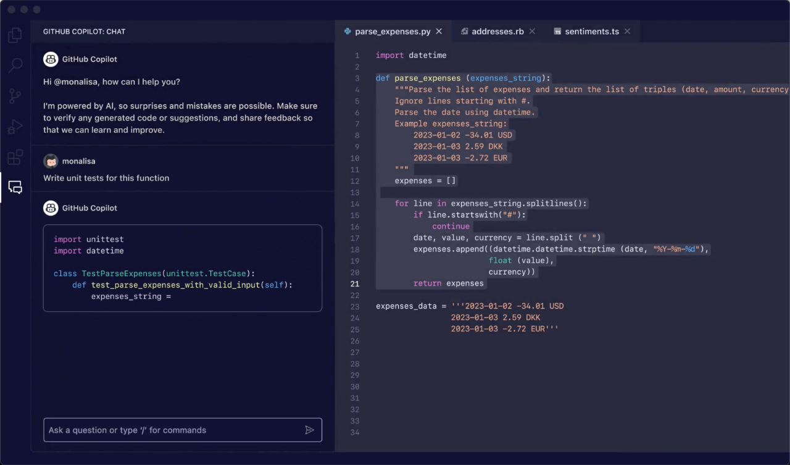
Task: Click the monalisa user avatar
Action: tap(51, 161)
